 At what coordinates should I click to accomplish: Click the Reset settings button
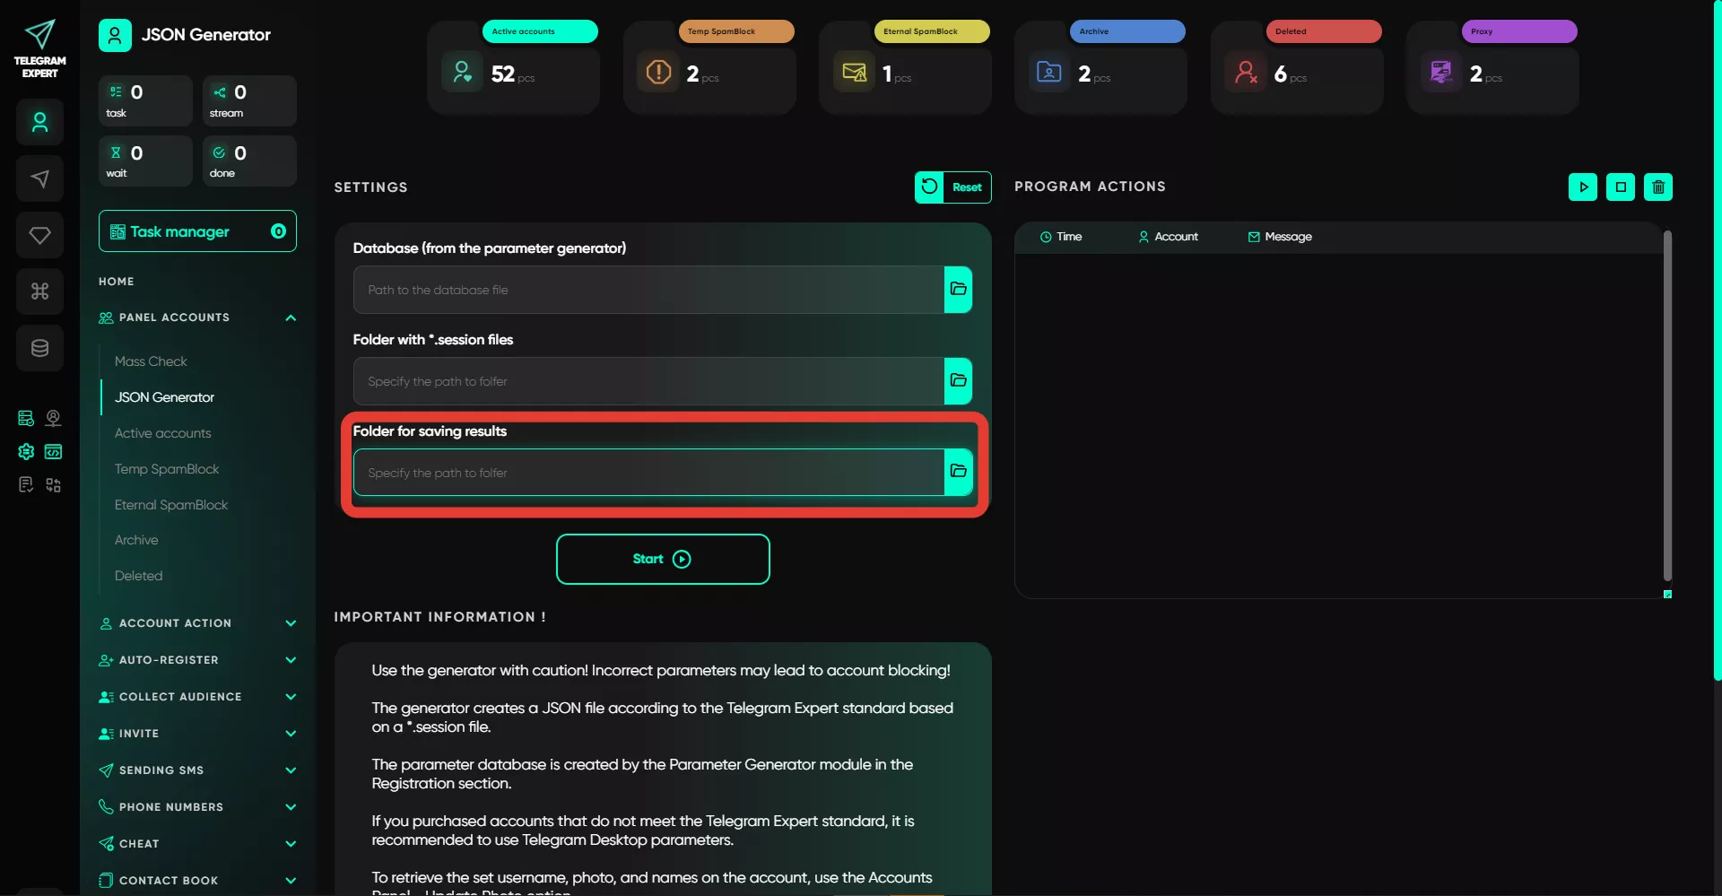tap(952, 187)
